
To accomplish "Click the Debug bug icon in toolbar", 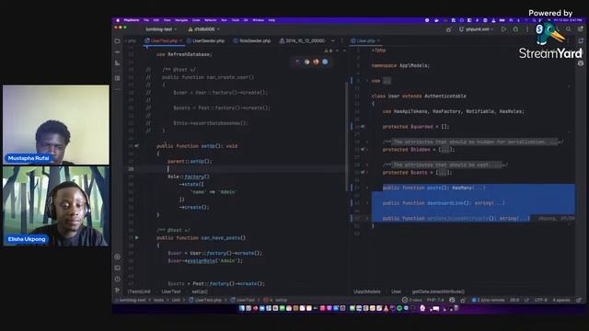I will tap(515, 29).
